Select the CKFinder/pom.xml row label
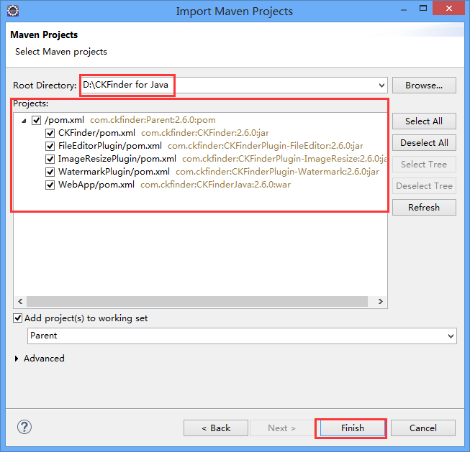This screenshot has height=452, width=470. pos(96,133)
